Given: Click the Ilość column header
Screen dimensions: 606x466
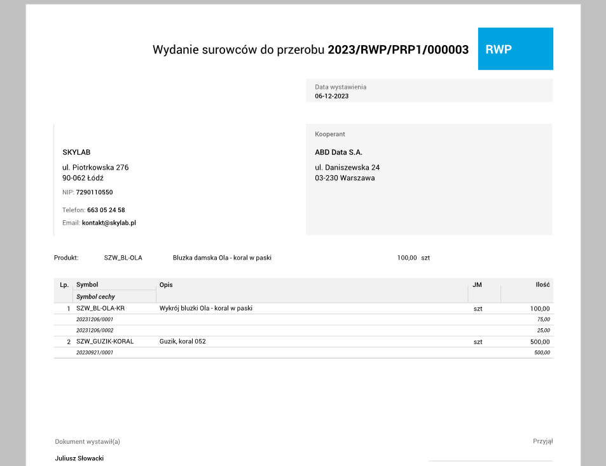Looking at the screenshot, I should [542, 284].
